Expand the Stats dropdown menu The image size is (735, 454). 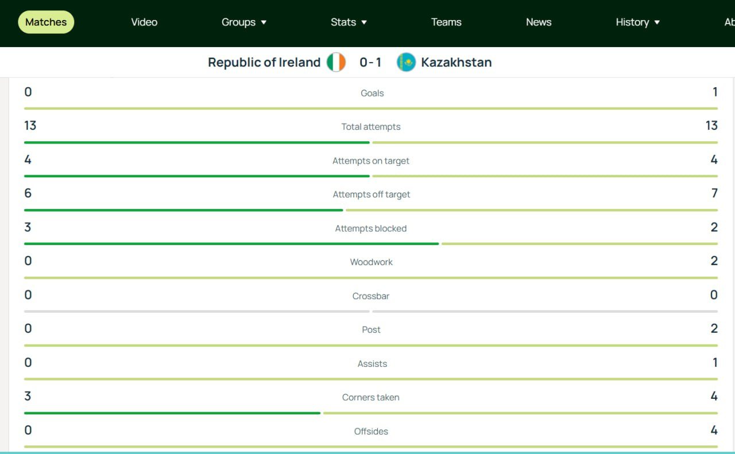(349, 22)
